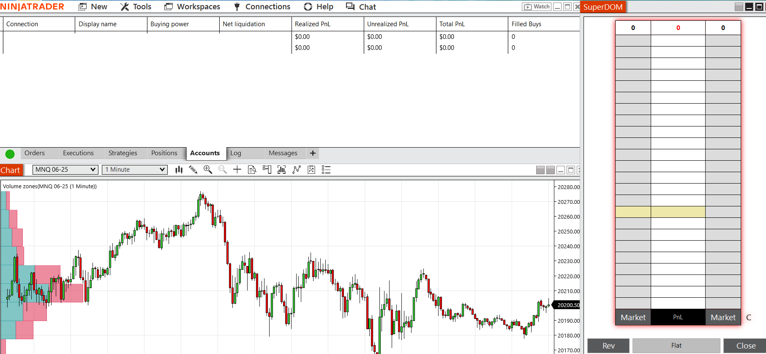Open the New menu
This screenshot has width=766, height=354.
(x=93, y=7)
